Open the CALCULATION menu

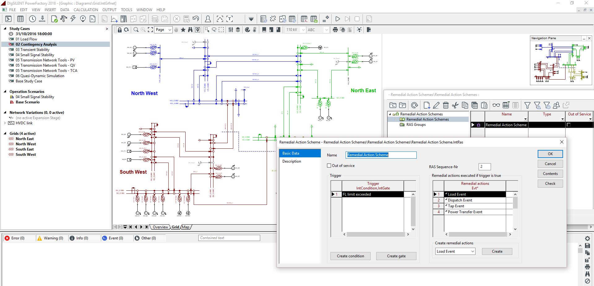pyautogui.click(x=86, y=10)
